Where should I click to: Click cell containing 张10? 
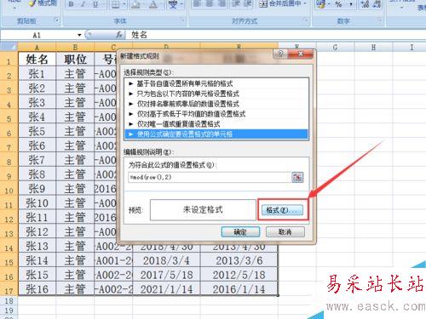37,203
